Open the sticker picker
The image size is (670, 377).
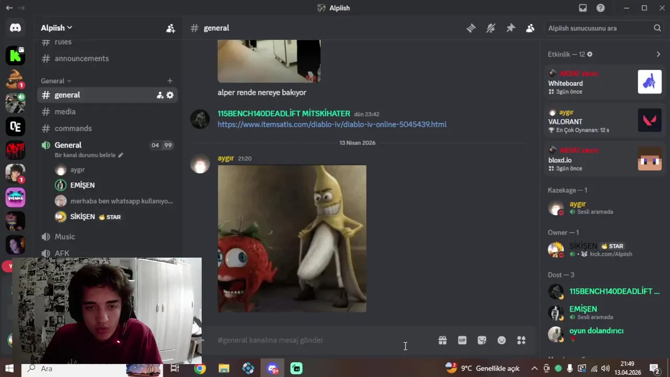pos(482,340)
